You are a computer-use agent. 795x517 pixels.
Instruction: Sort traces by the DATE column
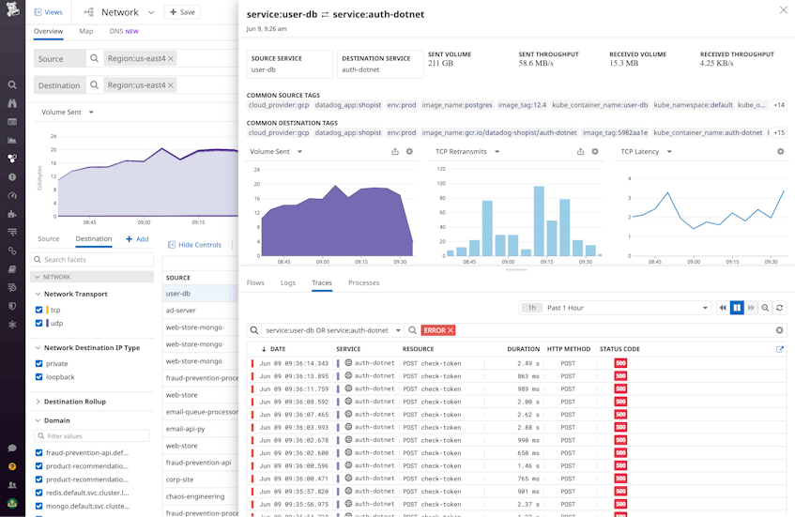273,349
